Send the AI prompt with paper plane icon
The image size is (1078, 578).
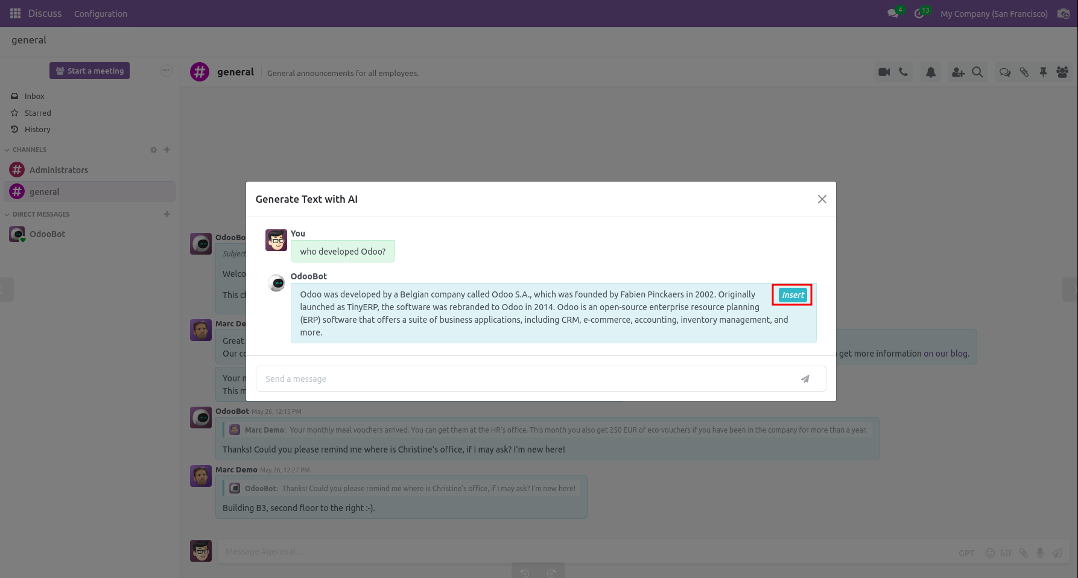coord(805,379)
